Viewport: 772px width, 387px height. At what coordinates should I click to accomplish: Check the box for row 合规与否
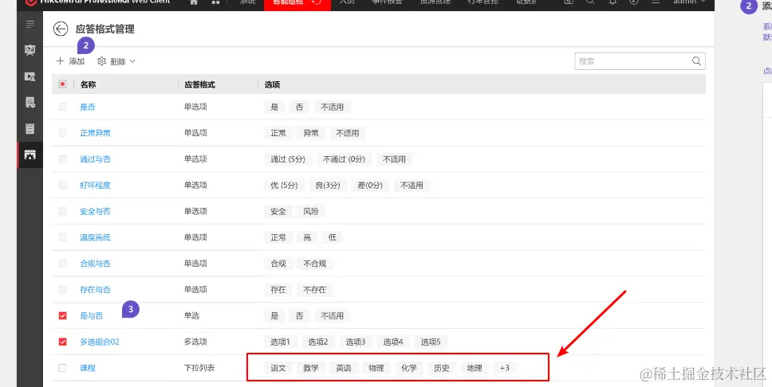point(62,263)
